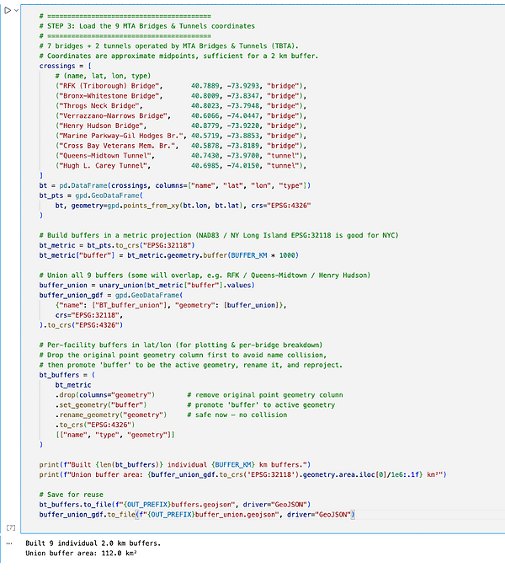505x578 pixels.
Task: Click the line '[["name", "type", "geometry"]]'
Action: pos(115,435)
